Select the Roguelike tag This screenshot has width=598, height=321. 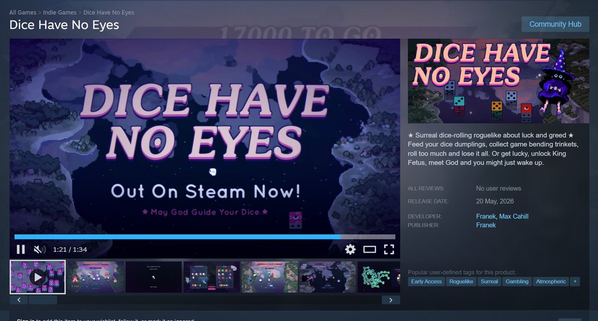[461, 282]
